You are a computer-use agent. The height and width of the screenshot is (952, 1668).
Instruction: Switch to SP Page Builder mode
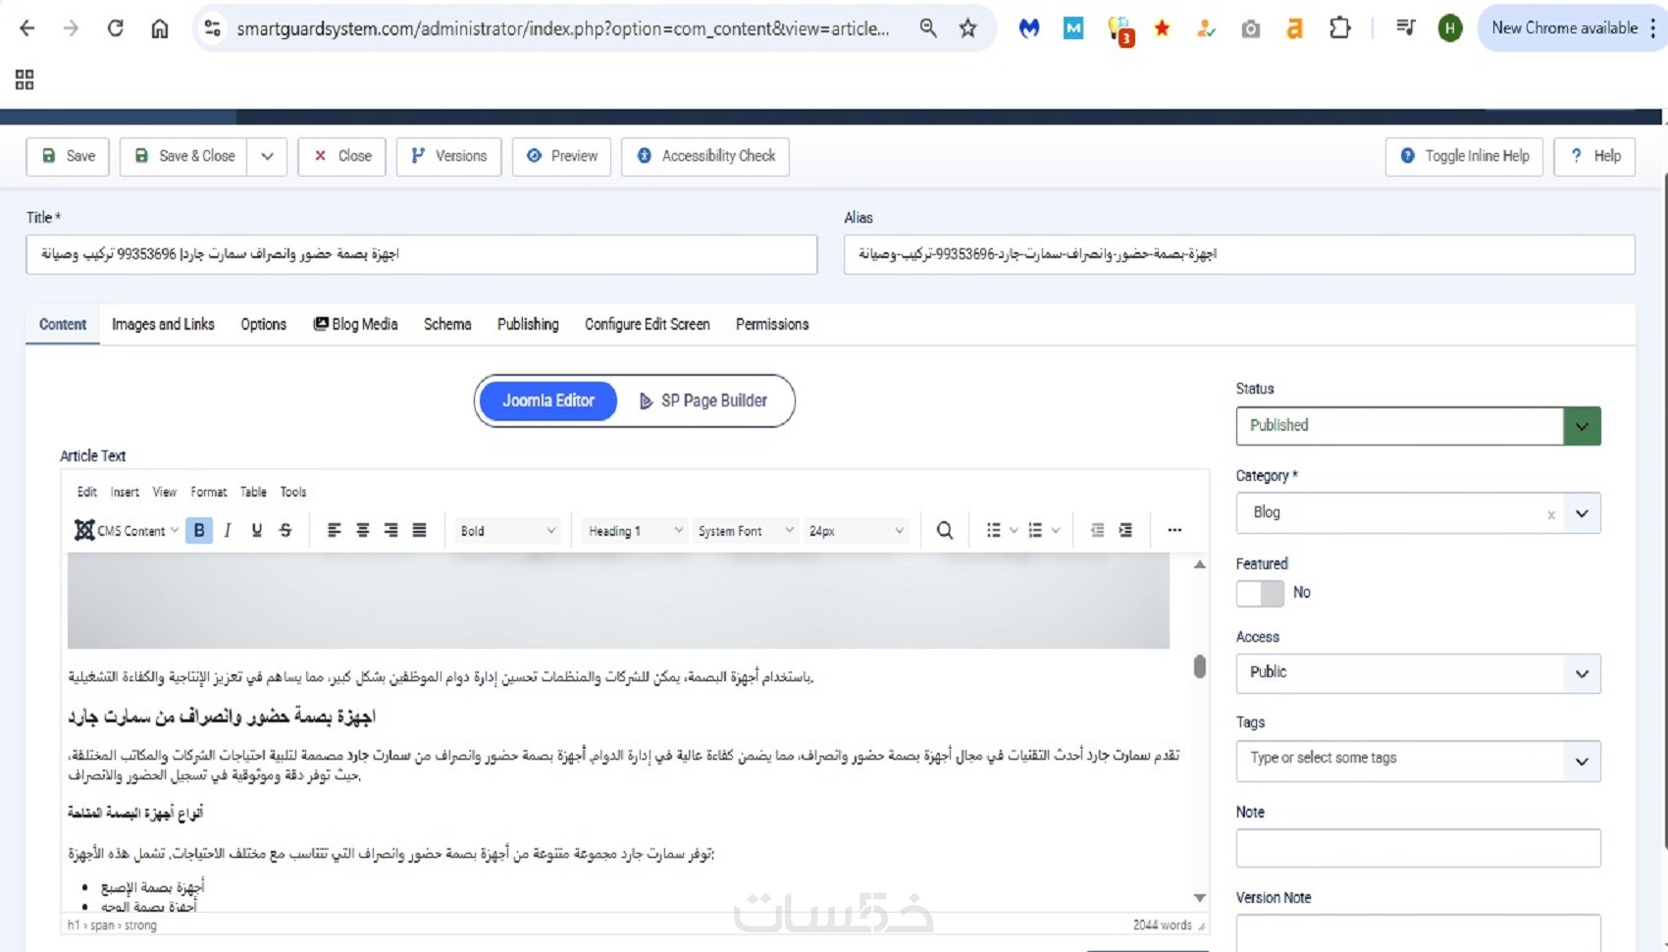[704, 400]
